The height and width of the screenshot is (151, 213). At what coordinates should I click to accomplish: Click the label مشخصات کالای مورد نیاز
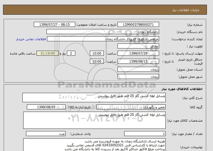click(x=185, y=121)
